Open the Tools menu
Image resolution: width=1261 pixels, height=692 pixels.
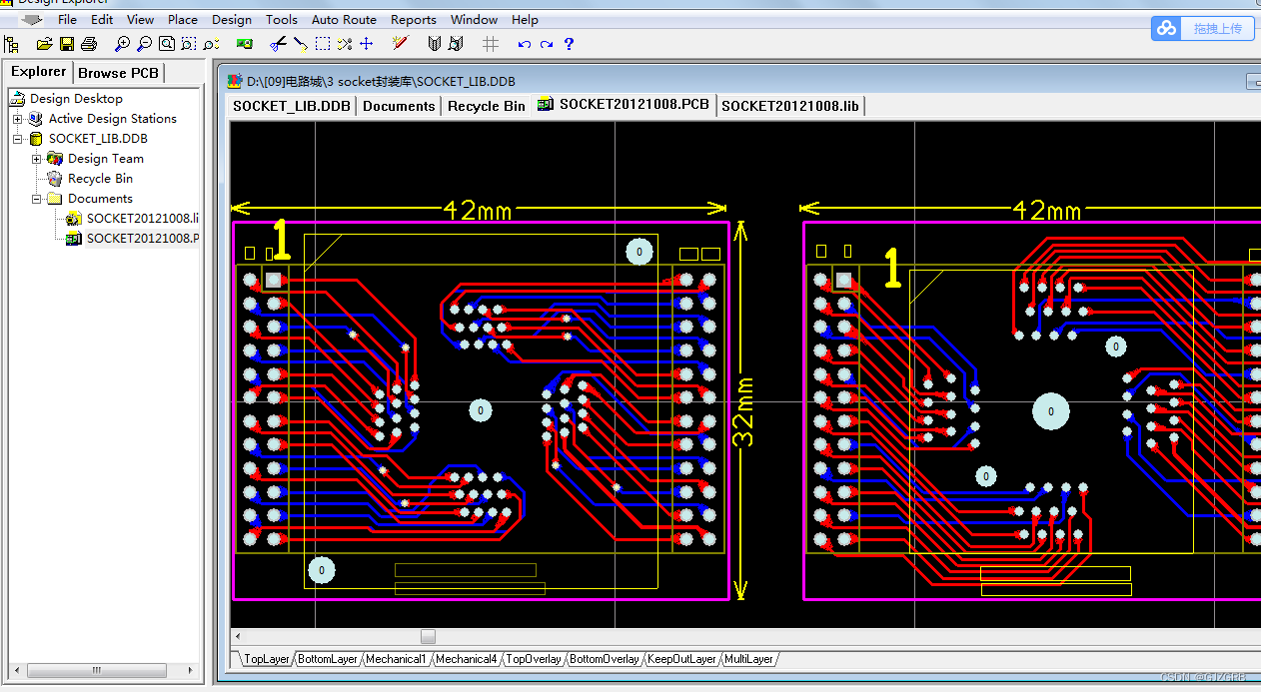281,19
